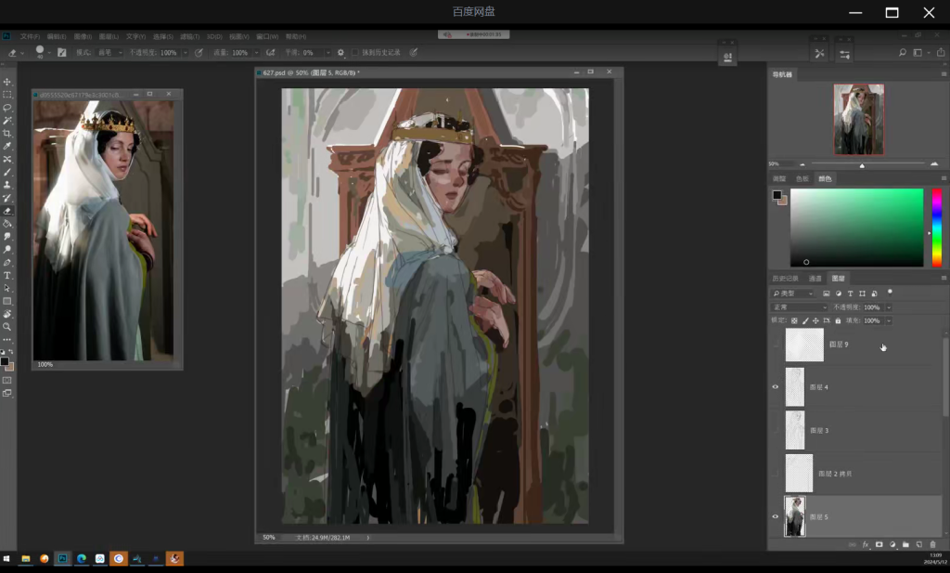Switch to the 历史记录 tab

[x=785, y=279]
